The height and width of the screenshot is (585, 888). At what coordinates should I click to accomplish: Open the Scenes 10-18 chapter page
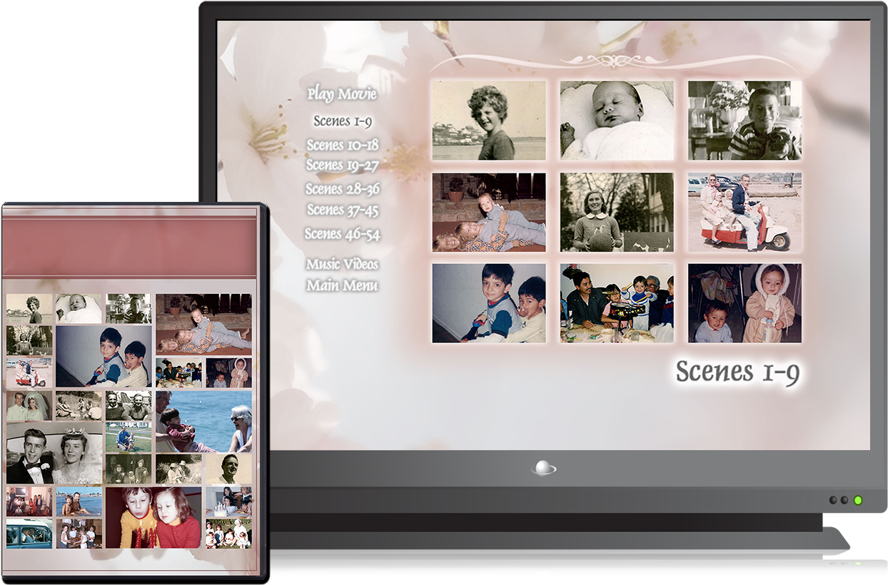[x=343, y=143]
